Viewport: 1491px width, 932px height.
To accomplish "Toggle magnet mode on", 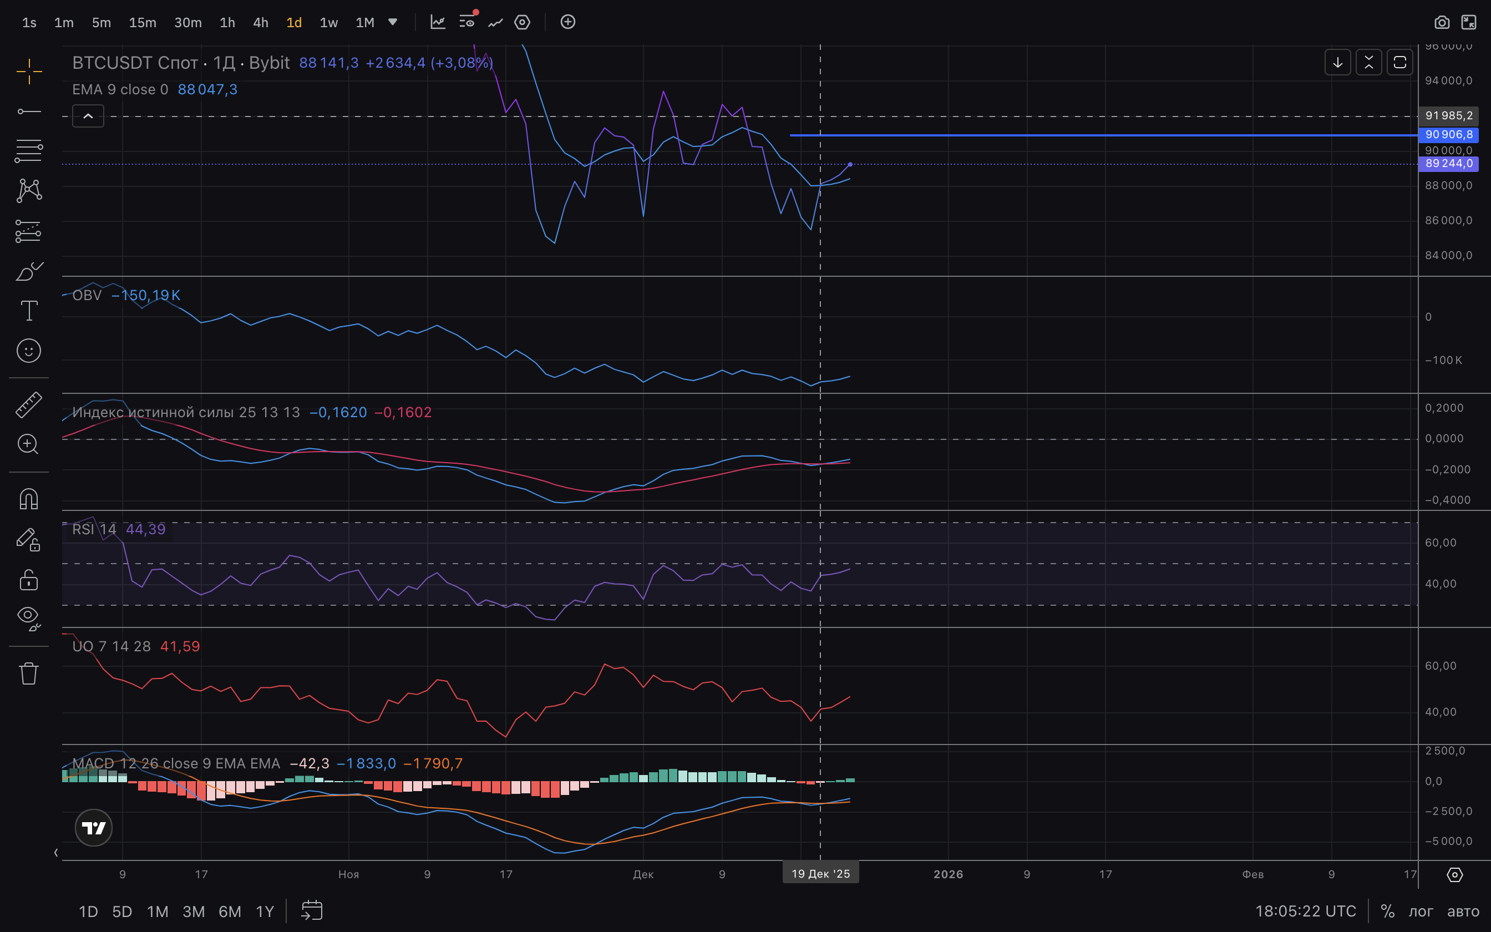I will coord(29,499).
